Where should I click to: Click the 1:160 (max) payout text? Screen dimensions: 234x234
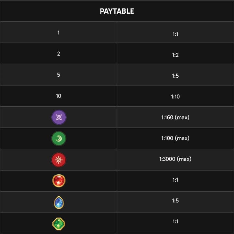point(175,117)
